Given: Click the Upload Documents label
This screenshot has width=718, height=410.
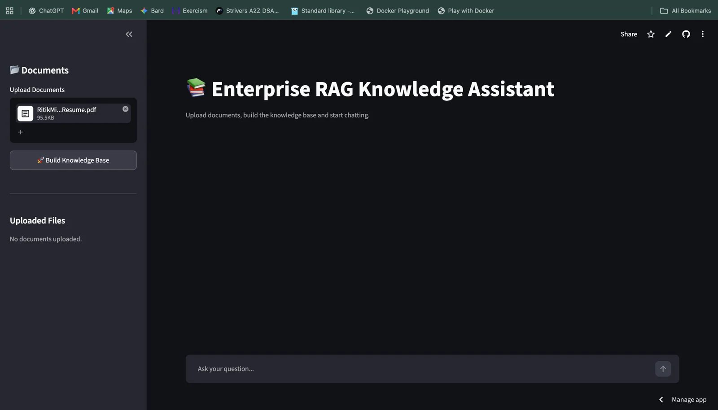Looking at the screenshot, I should pos(37,90).
